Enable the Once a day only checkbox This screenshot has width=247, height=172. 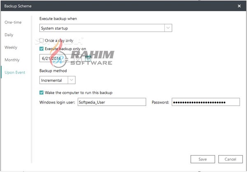click(42, 41)
